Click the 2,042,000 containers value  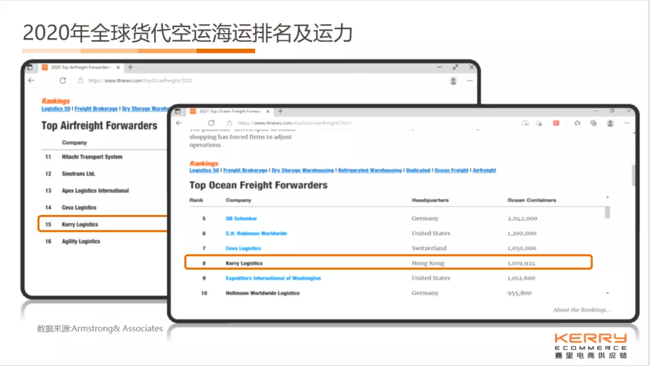tap(522, 219)
